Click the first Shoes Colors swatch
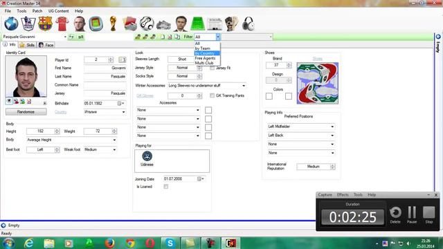The image size is (443, 249). tap(269, 96)
